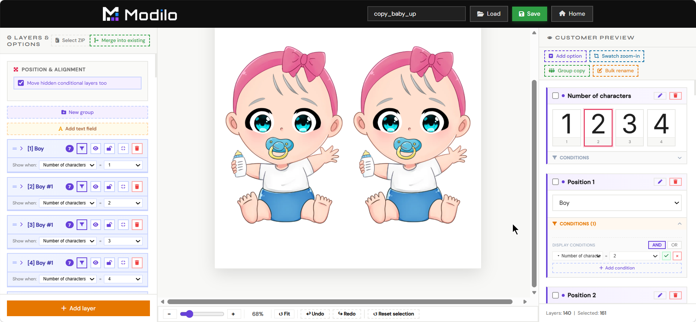Image resolution: width=696 pixels, height=322 pixels.
Task: Expand the [2] Boy #1 layer group
Action: coord(22,187)
